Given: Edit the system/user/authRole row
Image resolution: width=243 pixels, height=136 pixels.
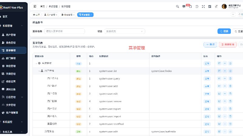Looking at the screenshot, I should 219,131.
